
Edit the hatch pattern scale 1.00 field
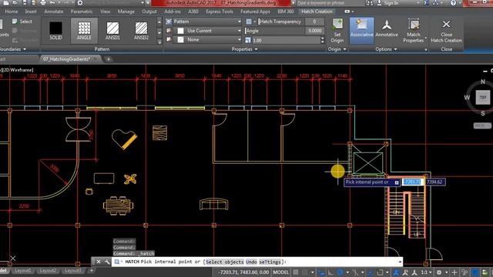coord(286,40)
